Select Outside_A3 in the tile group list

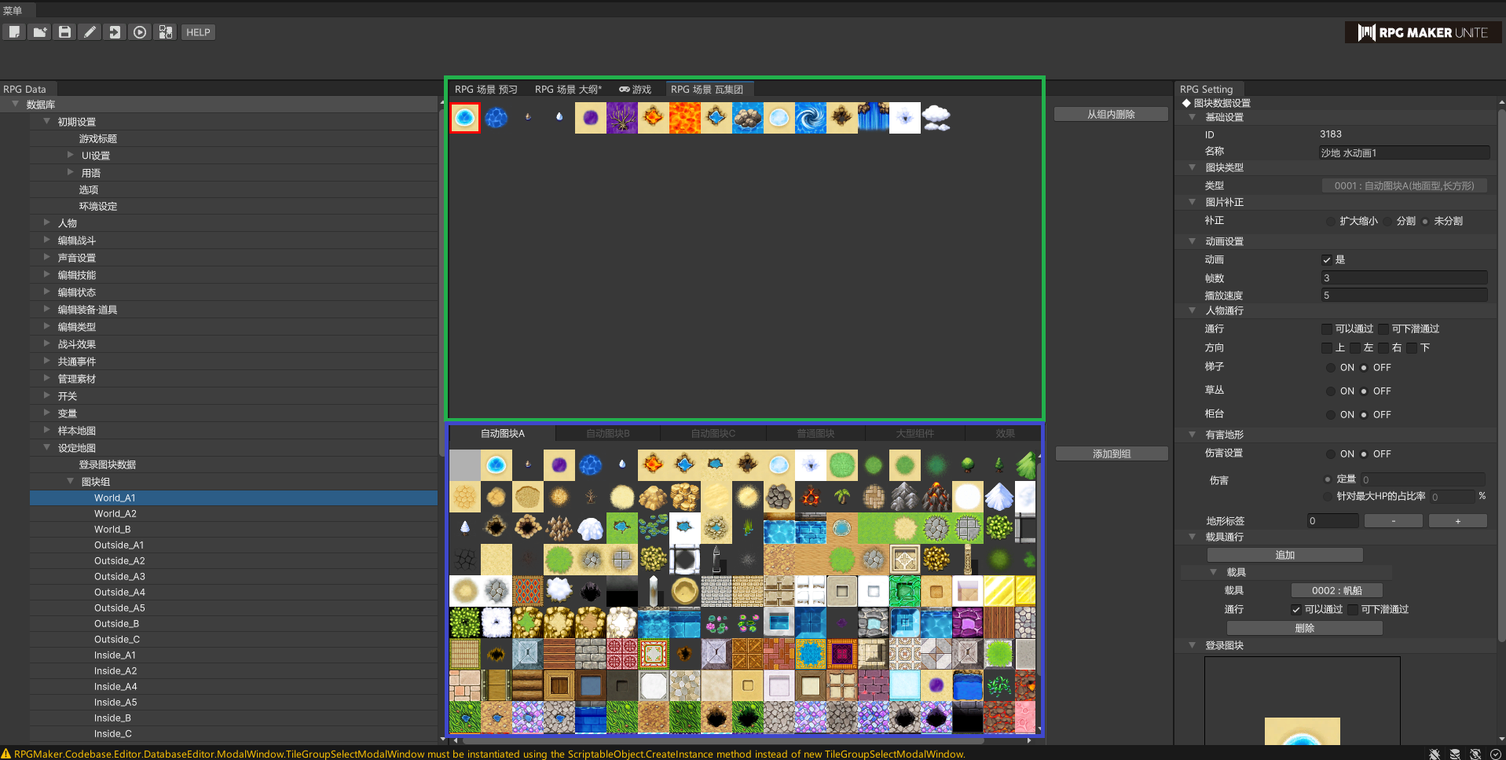point(119,577)
